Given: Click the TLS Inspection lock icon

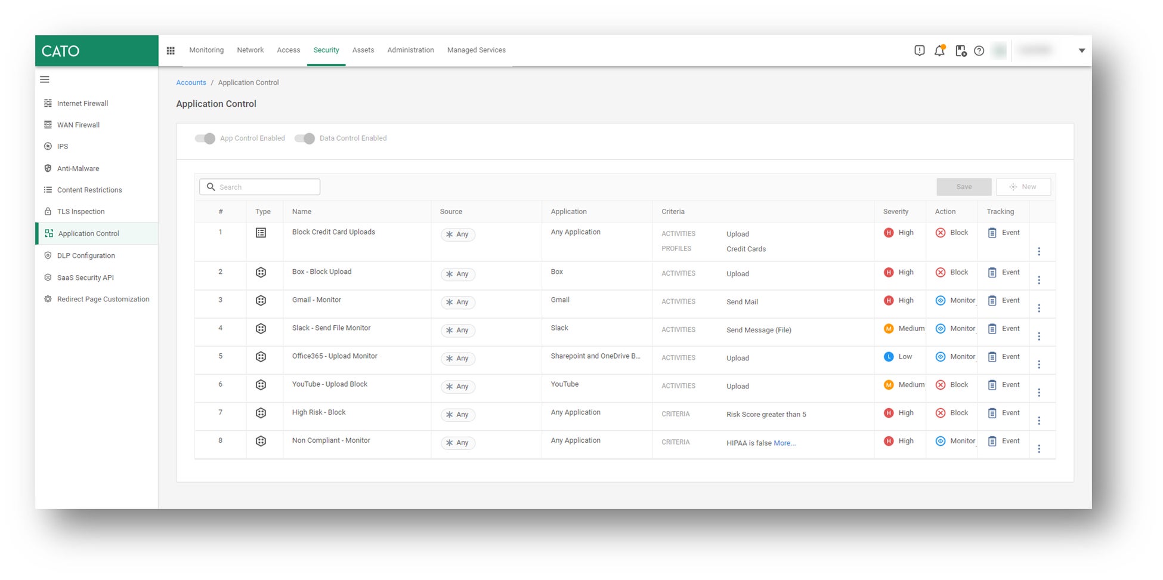Looking at the screenshot, I should [48, 211].
